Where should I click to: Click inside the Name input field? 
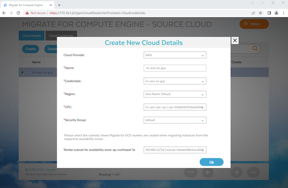coord(175,68)
